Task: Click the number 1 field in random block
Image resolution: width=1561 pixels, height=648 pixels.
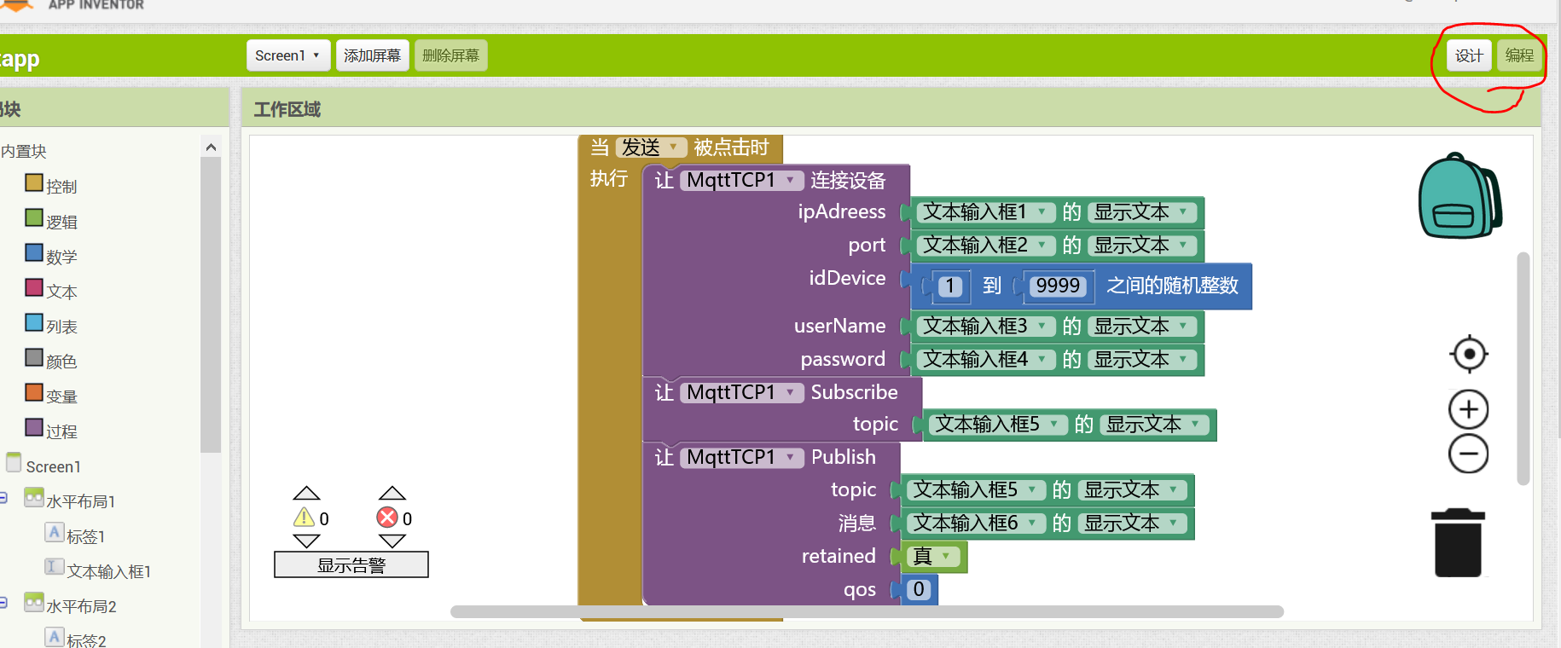Action: [949, 286]
